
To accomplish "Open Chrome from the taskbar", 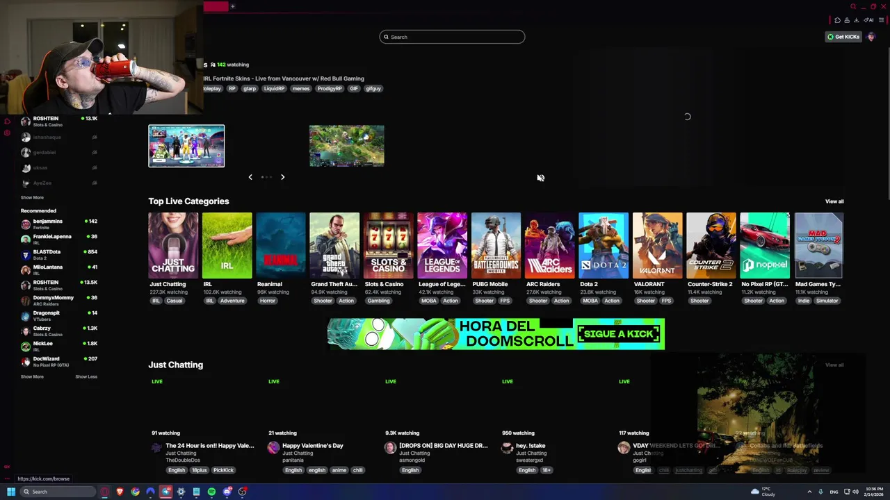I will click(135, 492).
